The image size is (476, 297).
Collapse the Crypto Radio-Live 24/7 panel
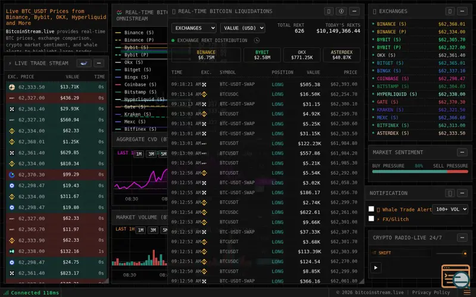[x=462, y=238]
